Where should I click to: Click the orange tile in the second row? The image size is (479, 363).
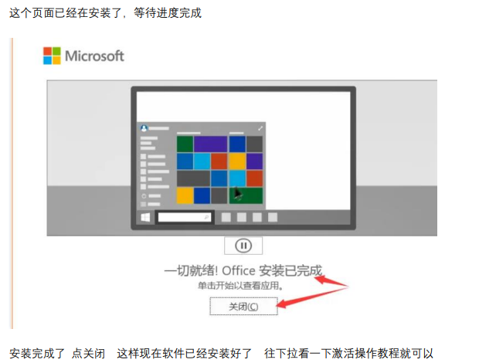click(219, 161)
